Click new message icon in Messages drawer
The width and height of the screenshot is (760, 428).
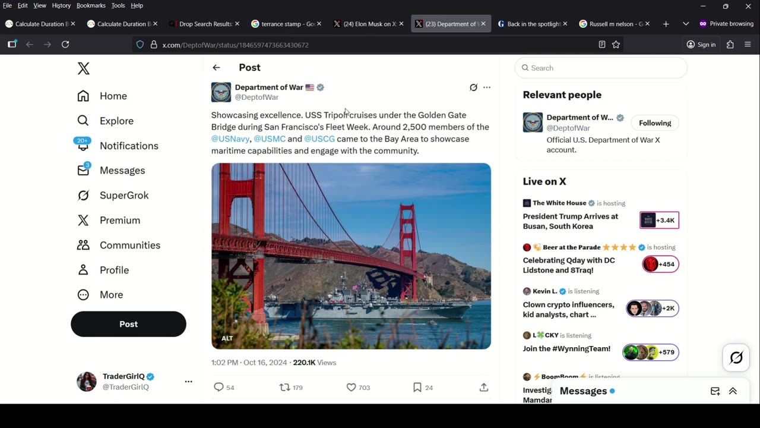click(x=715, y=391)
